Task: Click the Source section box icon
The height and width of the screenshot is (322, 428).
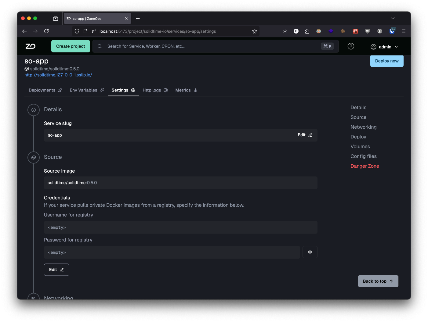Action: [x=34, y=157]
